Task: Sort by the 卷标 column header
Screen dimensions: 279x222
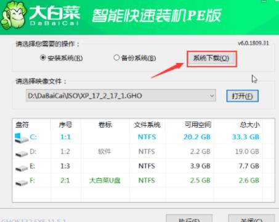Action: (105, 125)
